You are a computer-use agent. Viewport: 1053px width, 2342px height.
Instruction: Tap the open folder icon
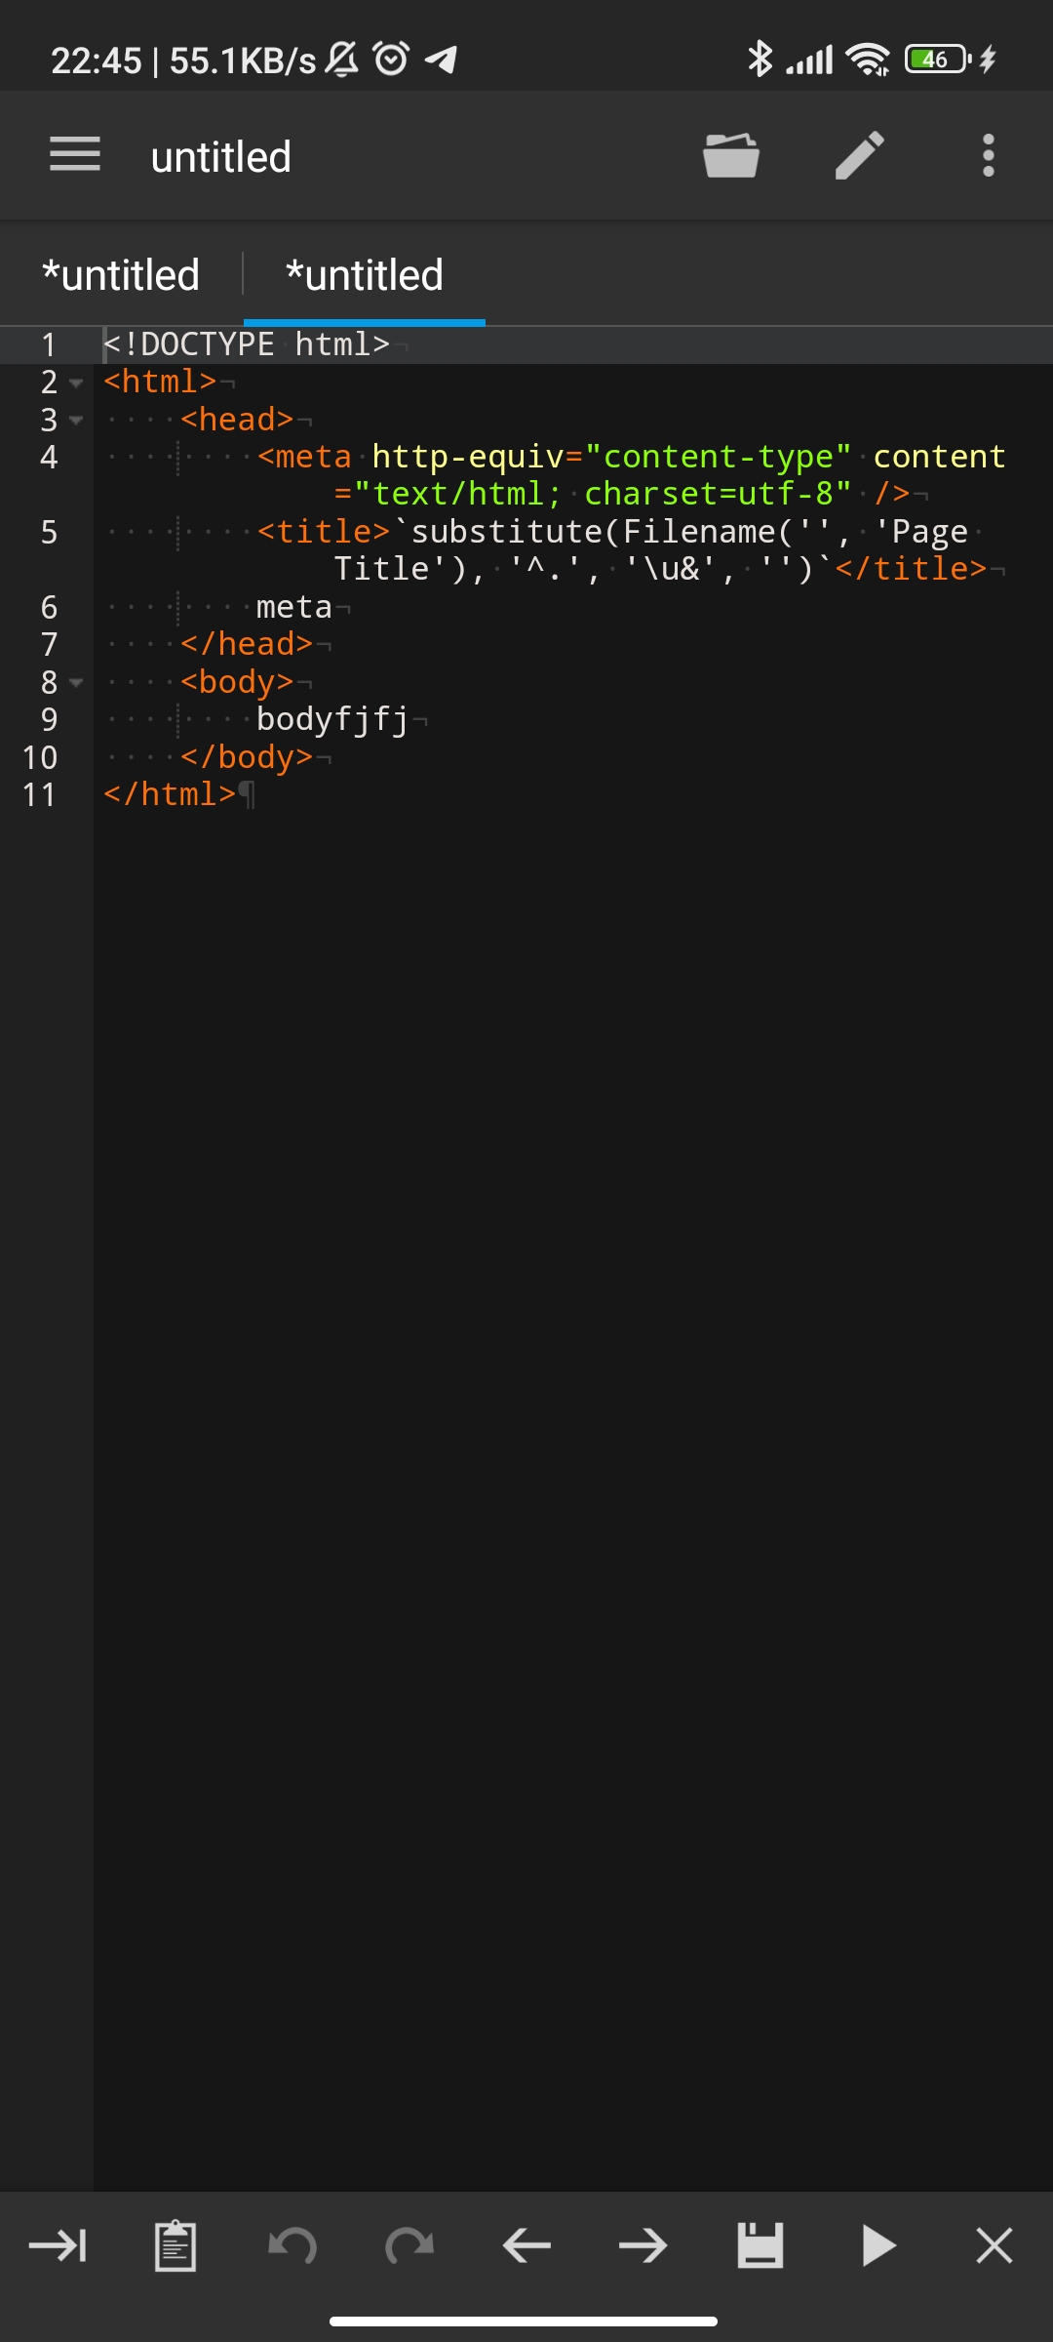tap(731, 155)
